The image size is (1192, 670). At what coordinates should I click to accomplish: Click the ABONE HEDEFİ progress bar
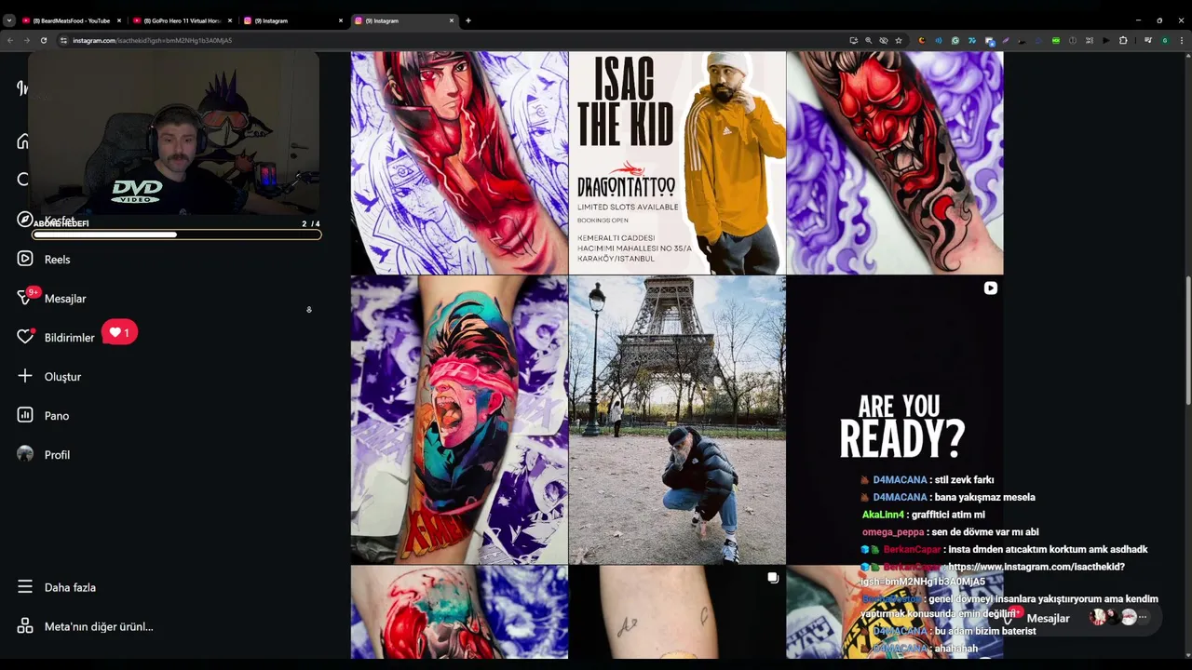tap(177, 234)
